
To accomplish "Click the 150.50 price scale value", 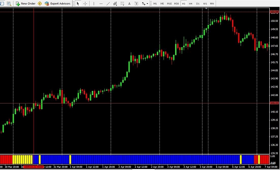I will (x=274, y=21).
